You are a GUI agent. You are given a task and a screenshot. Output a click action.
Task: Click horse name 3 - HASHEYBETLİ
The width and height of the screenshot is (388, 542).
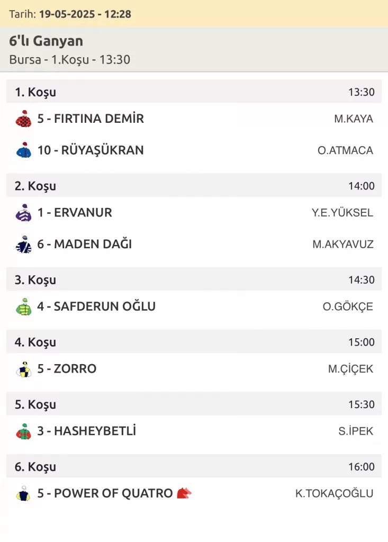click(x=86, y=431)
